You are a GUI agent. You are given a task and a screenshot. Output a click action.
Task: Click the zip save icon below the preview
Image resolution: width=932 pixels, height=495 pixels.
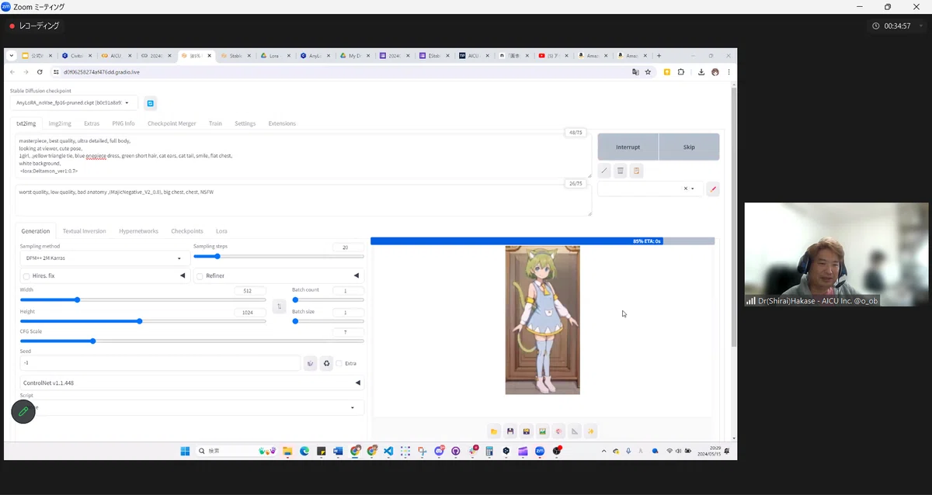click(x=527, y=431)
